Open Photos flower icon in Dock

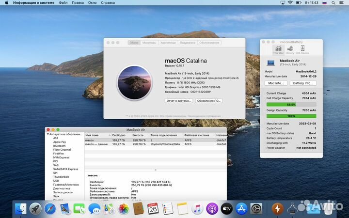[124, 209]
